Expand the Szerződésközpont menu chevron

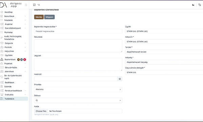(x=25, y=28)
